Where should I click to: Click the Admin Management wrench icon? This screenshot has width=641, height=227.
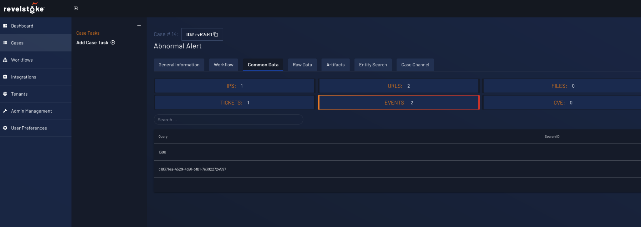[5, 111]
